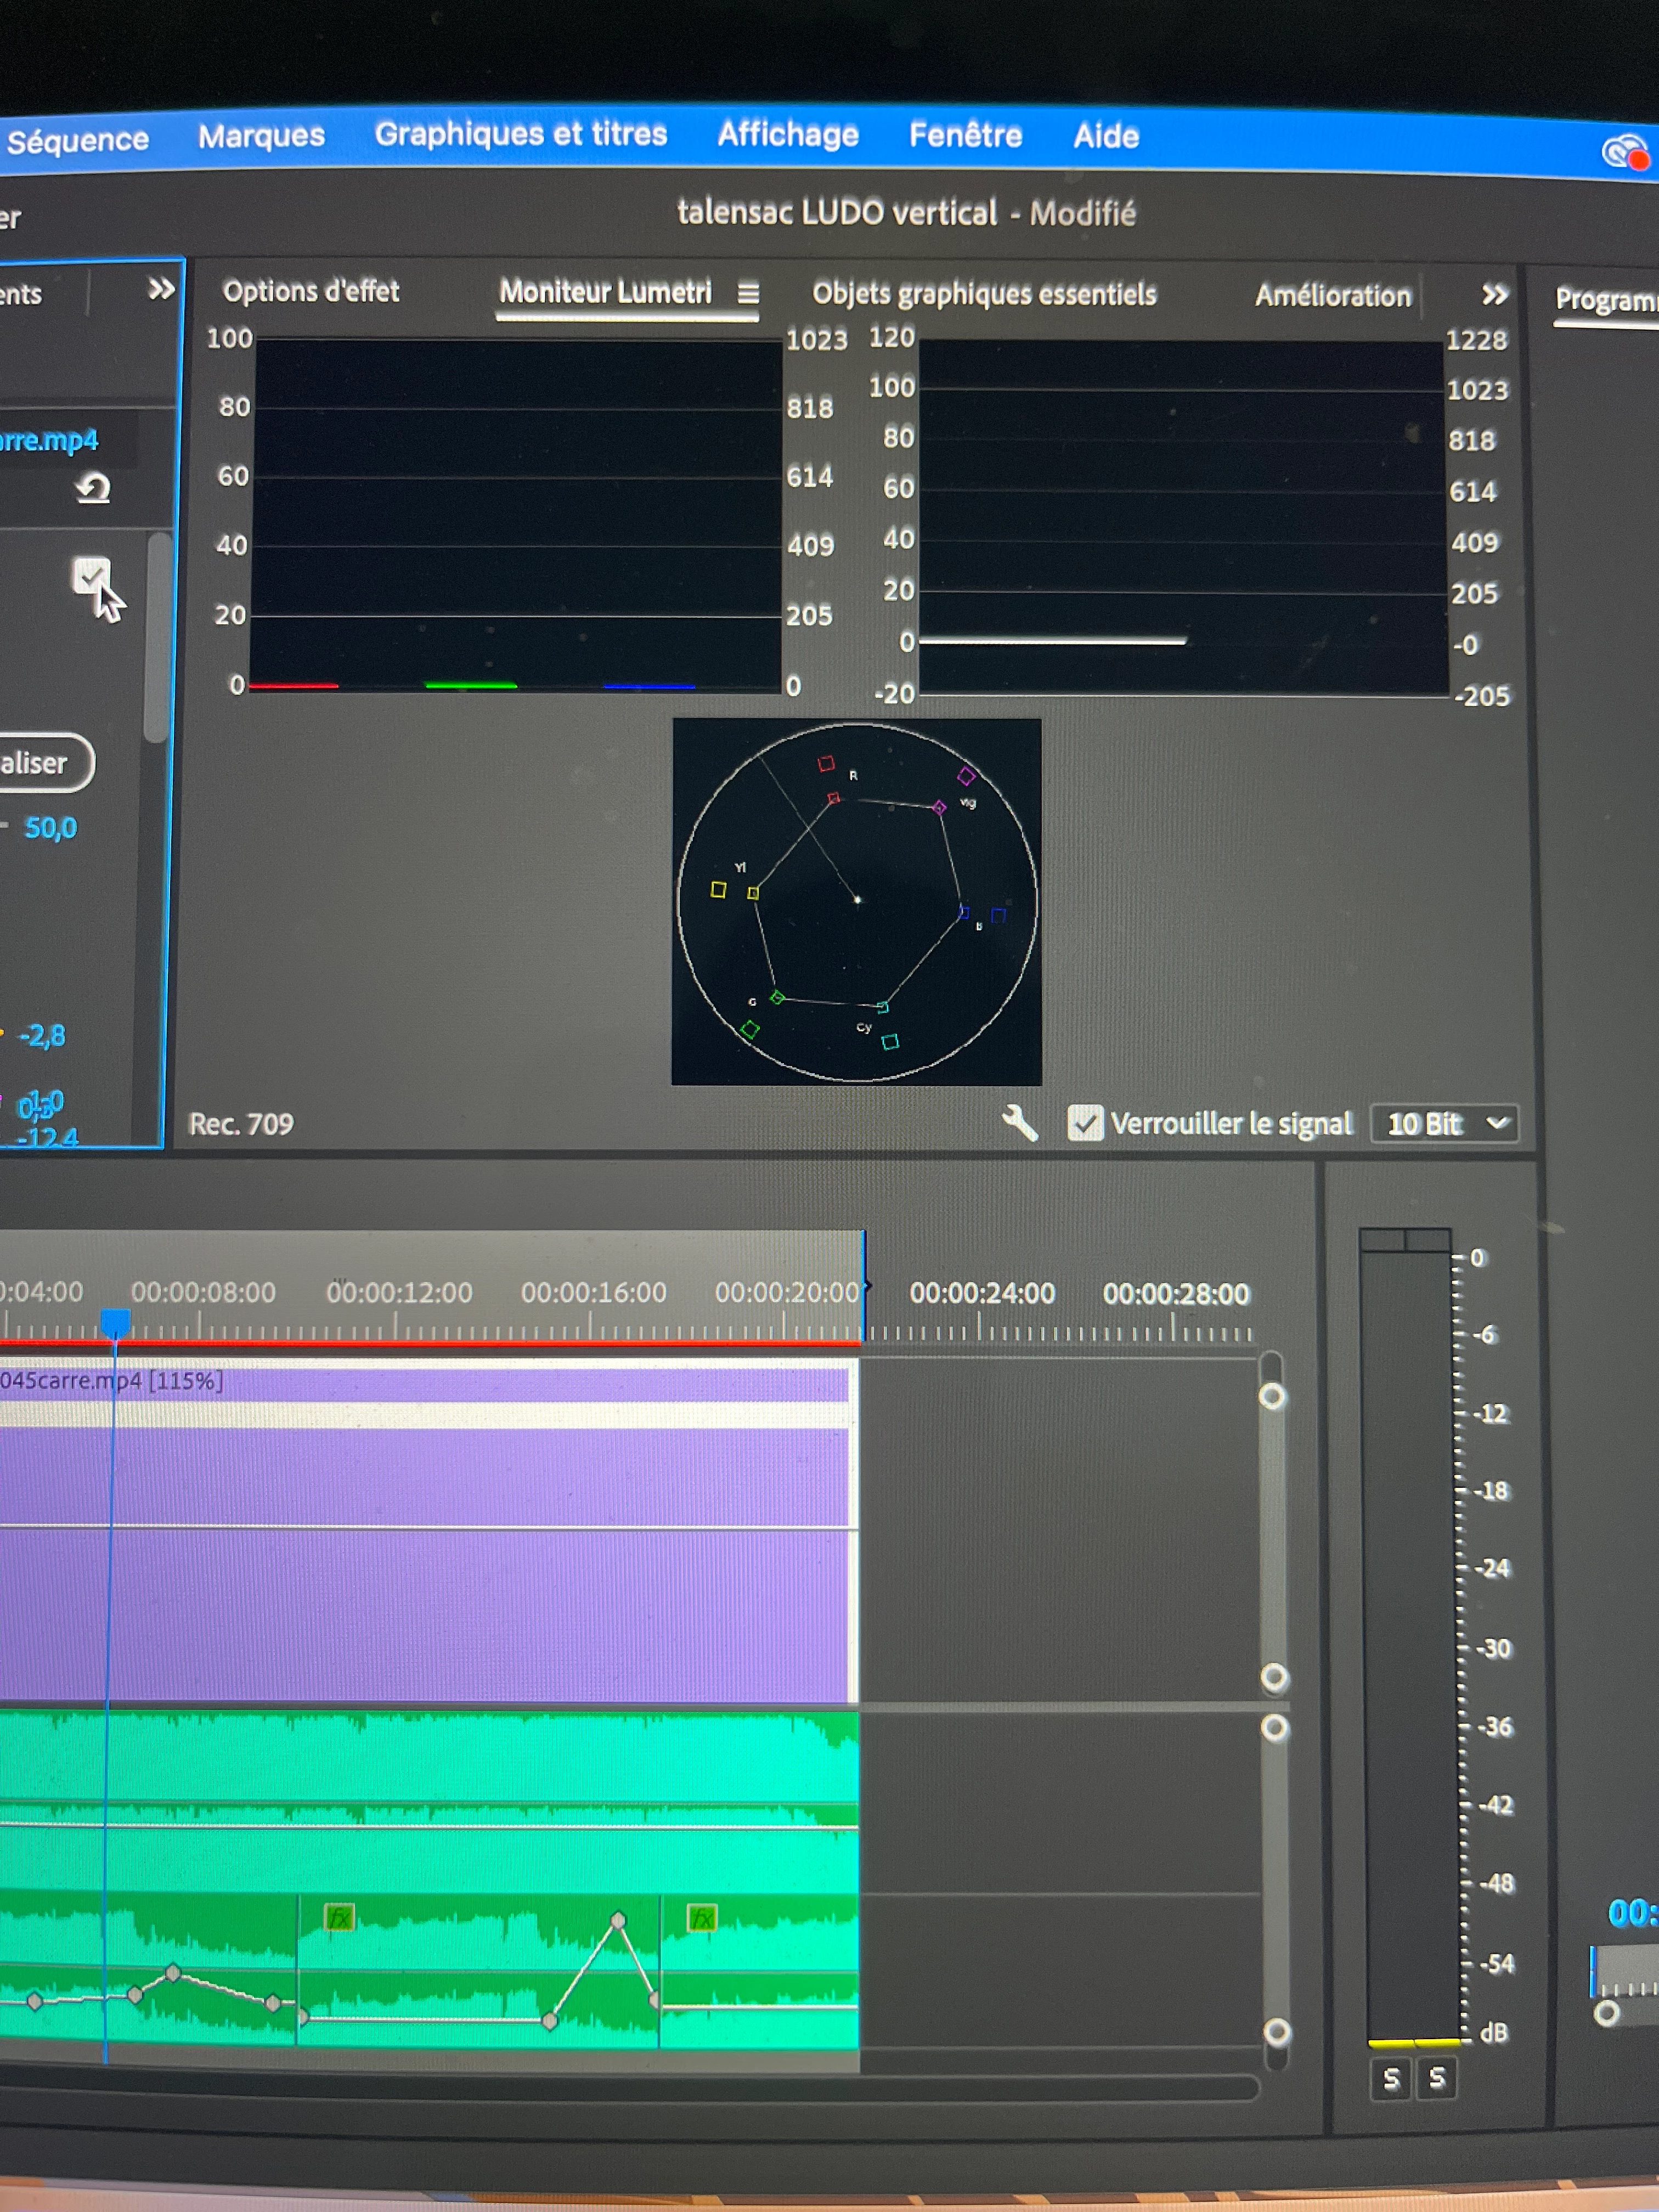Open the Moniteur Lumetri panel menu icon
Screen dimensions: 1659x2212
(x=748, y=293)
